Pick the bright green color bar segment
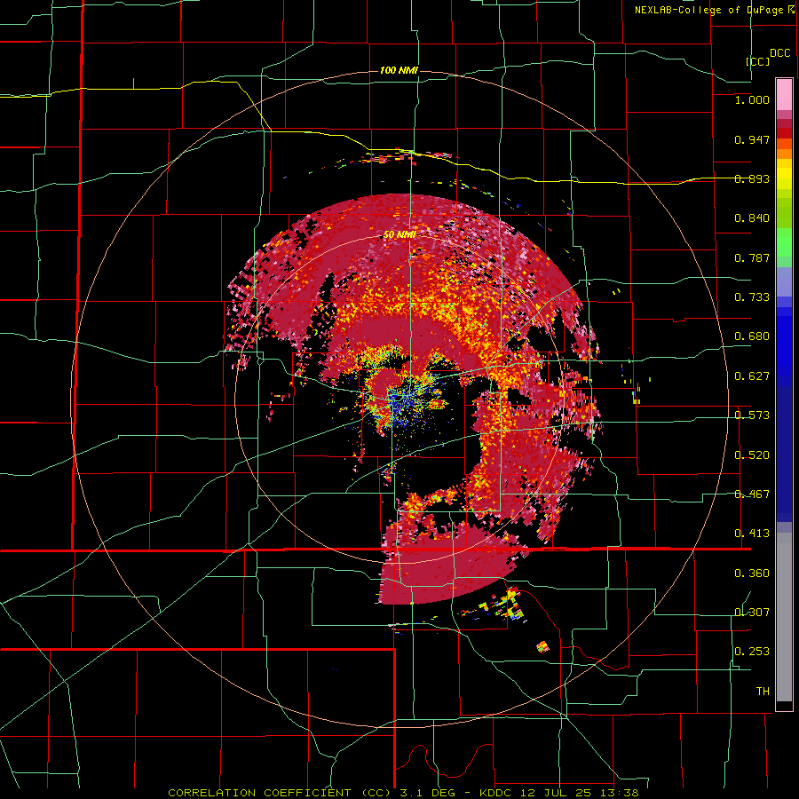Image resolution: width=799 pixels, height=799 pixels. pos(784,242)
